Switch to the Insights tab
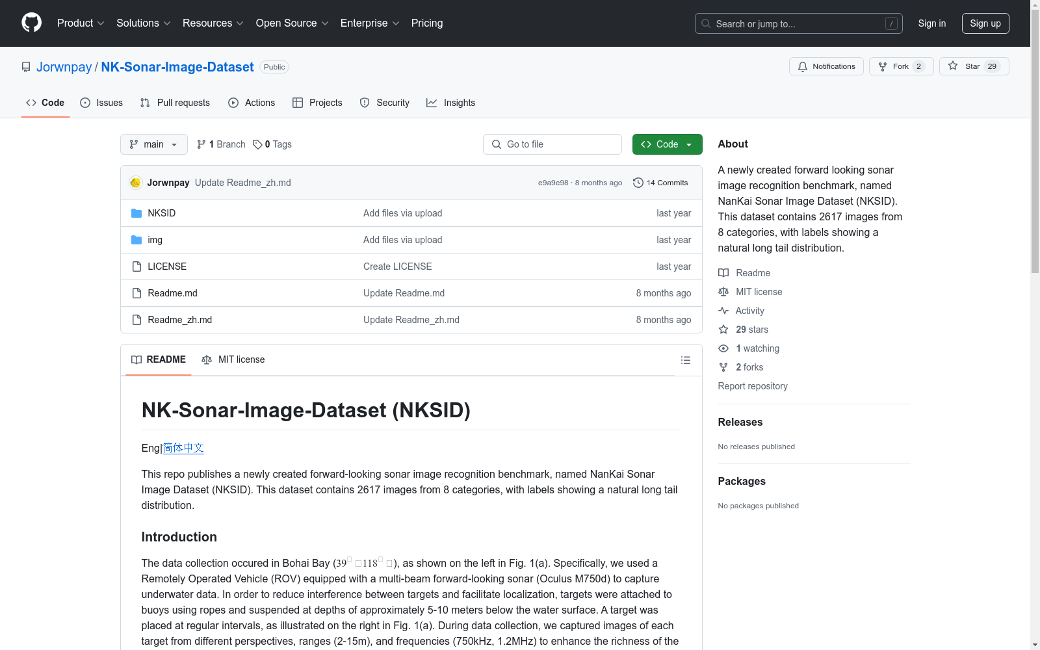 point(451,103)
